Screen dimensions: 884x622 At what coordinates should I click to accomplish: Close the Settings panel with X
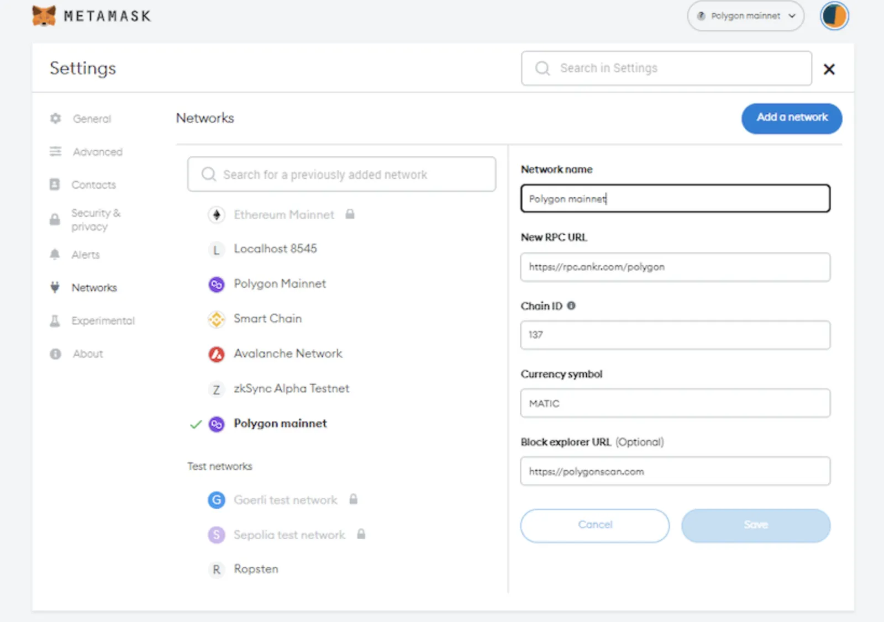[x=829, y=69]
